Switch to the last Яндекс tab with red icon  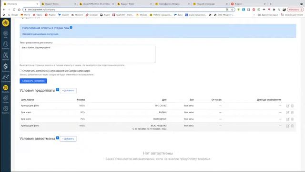click(x=248, y=4)
